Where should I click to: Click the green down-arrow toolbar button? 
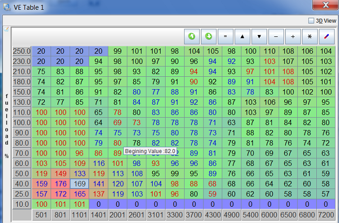click(x=208, y=36)
